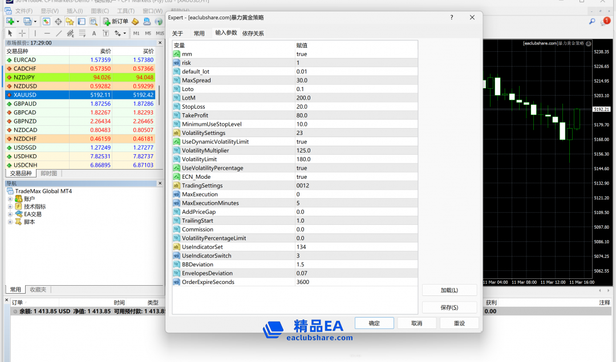Expand the 账户 tree node
The width and height of the screenshot is (616, 362).
(10, 199)
